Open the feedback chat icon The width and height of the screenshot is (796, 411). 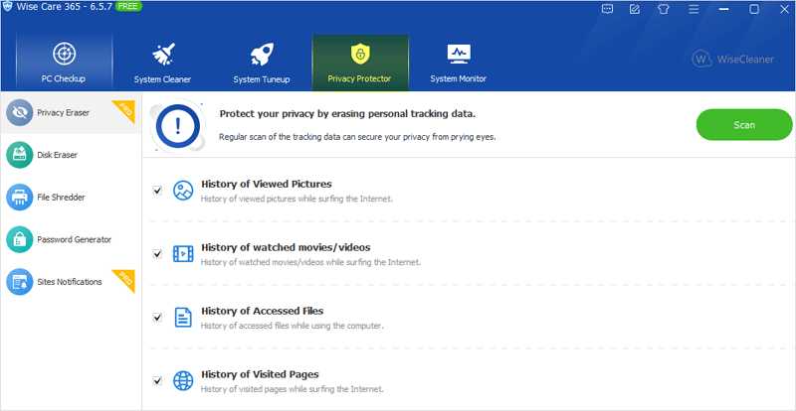point(607,9)
